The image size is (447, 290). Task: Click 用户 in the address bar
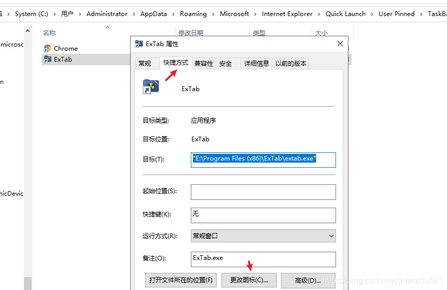click(x=67, y=14)
